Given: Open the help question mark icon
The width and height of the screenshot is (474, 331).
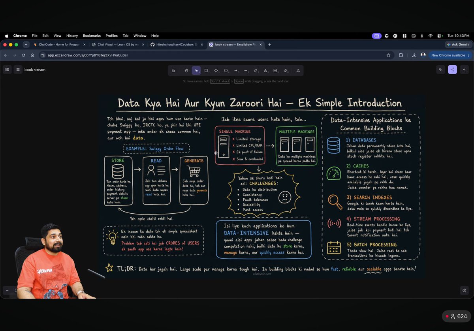Looking at the screenshot, I should [x=464, y=290].
